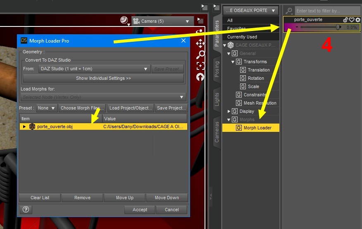Favorite the porte_ouverte property heart icon
Image resolution: width=362 pixels, height=229 pixels.
[x=352, y=20]
